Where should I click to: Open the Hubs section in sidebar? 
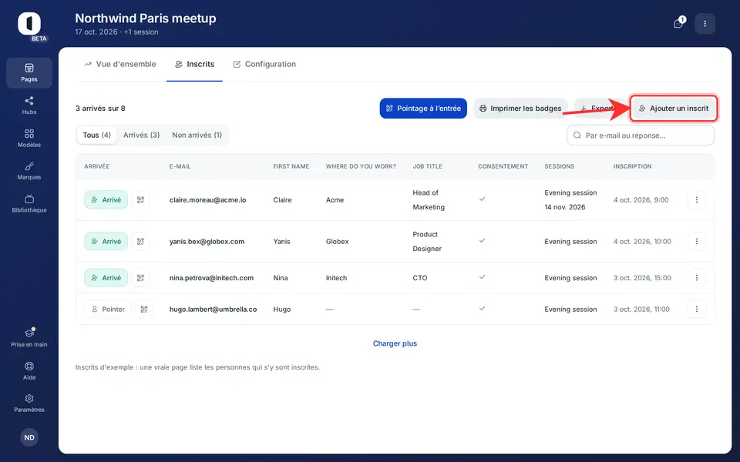tap(29, 105)
